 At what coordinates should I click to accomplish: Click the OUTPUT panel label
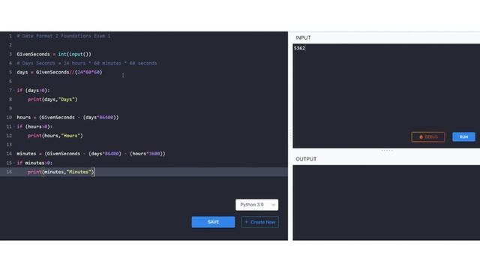[306, 159]
